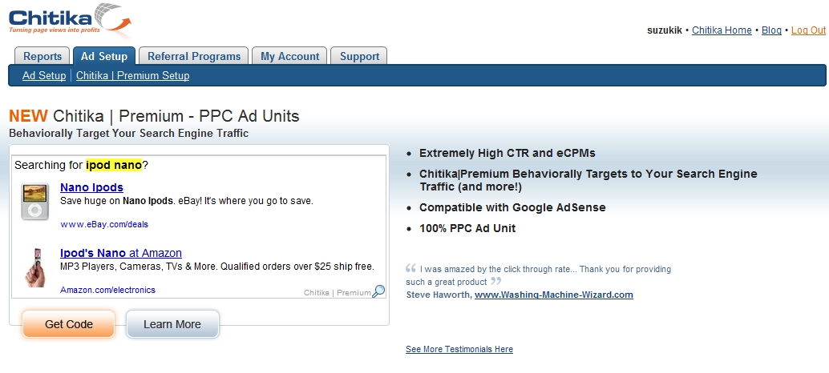This screenshot has height=373, width=829.
Task: Click the Ad Setup submenu link
Action: [44, 75]
